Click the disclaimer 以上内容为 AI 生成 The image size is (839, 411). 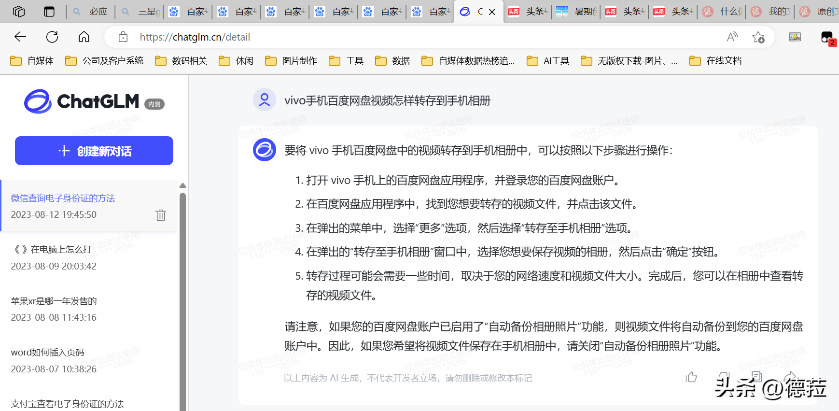click(408, 378)
